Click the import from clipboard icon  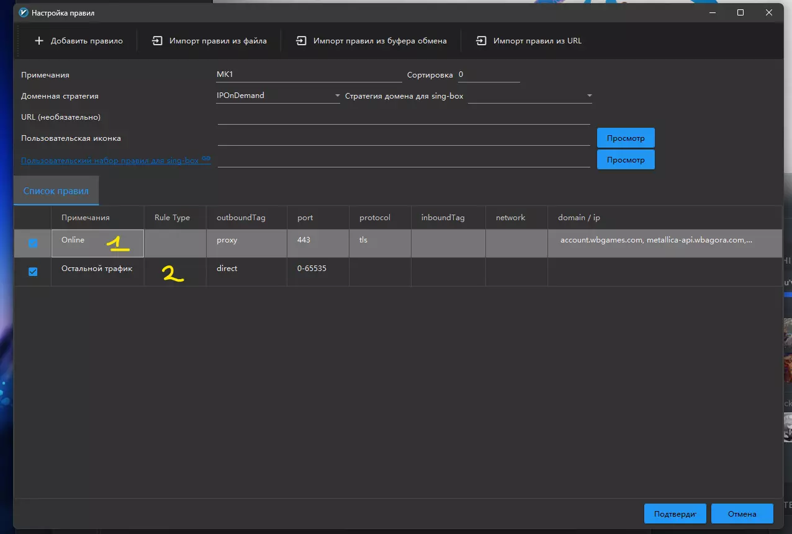tap(301, 41)
